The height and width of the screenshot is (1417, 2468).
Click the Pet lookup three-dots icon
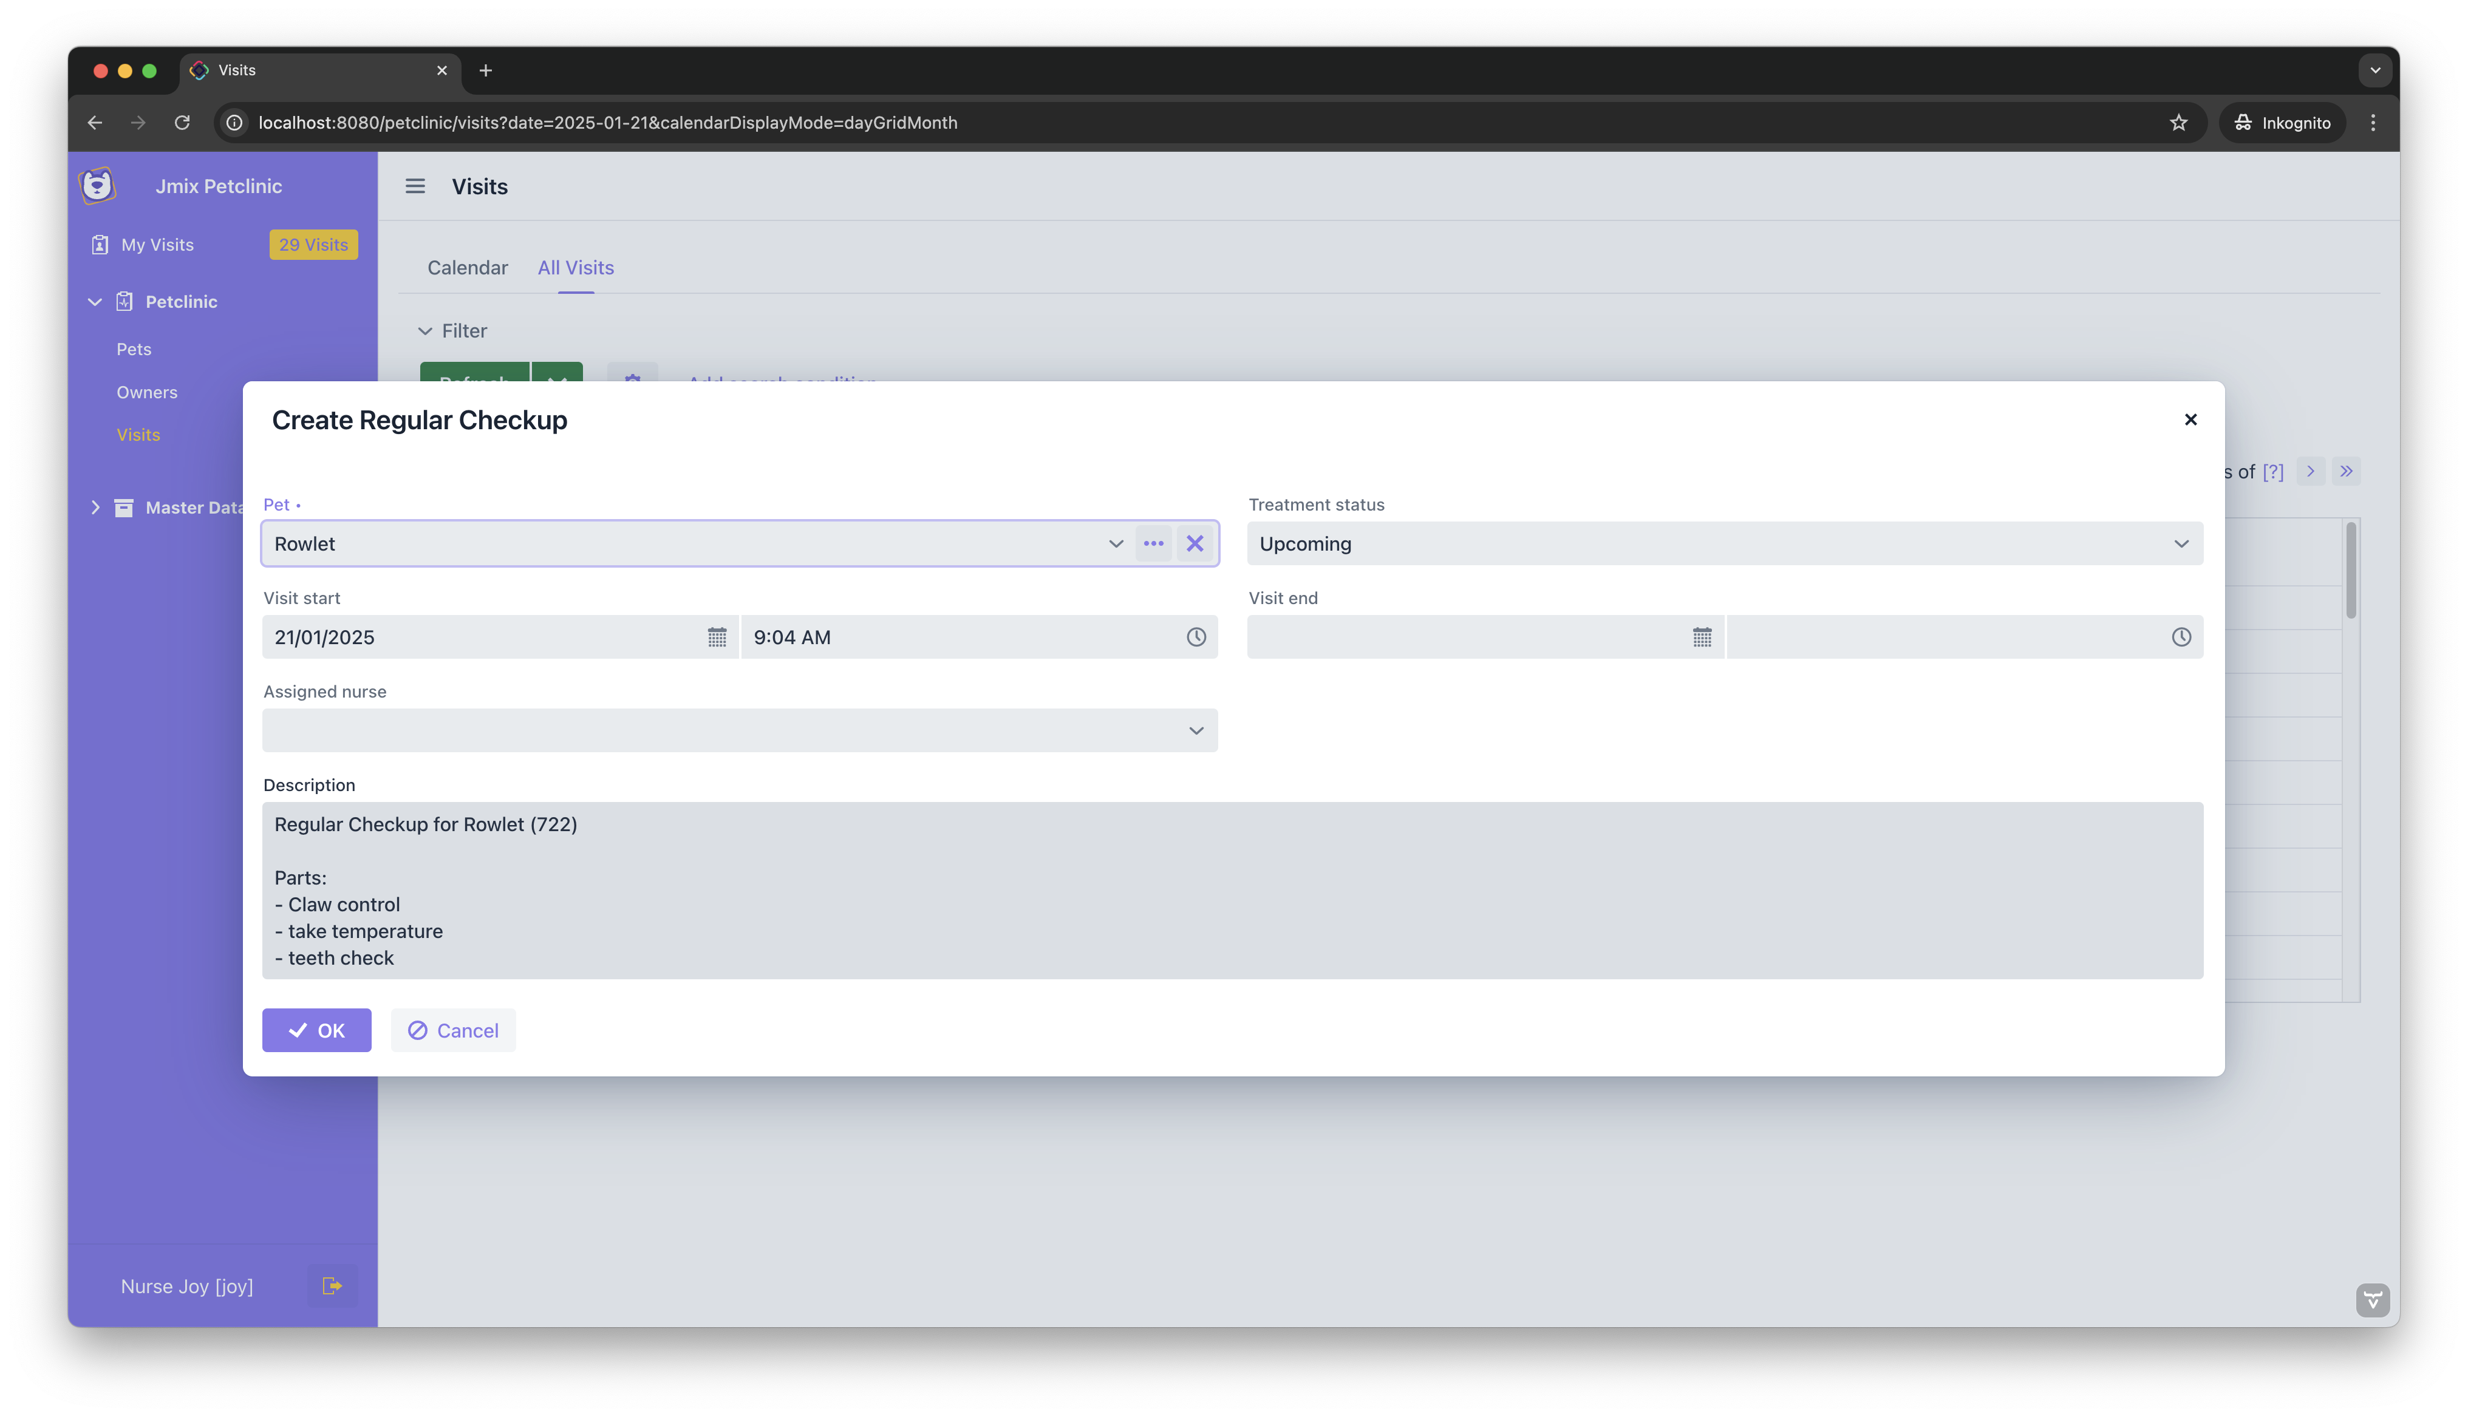1153,544
